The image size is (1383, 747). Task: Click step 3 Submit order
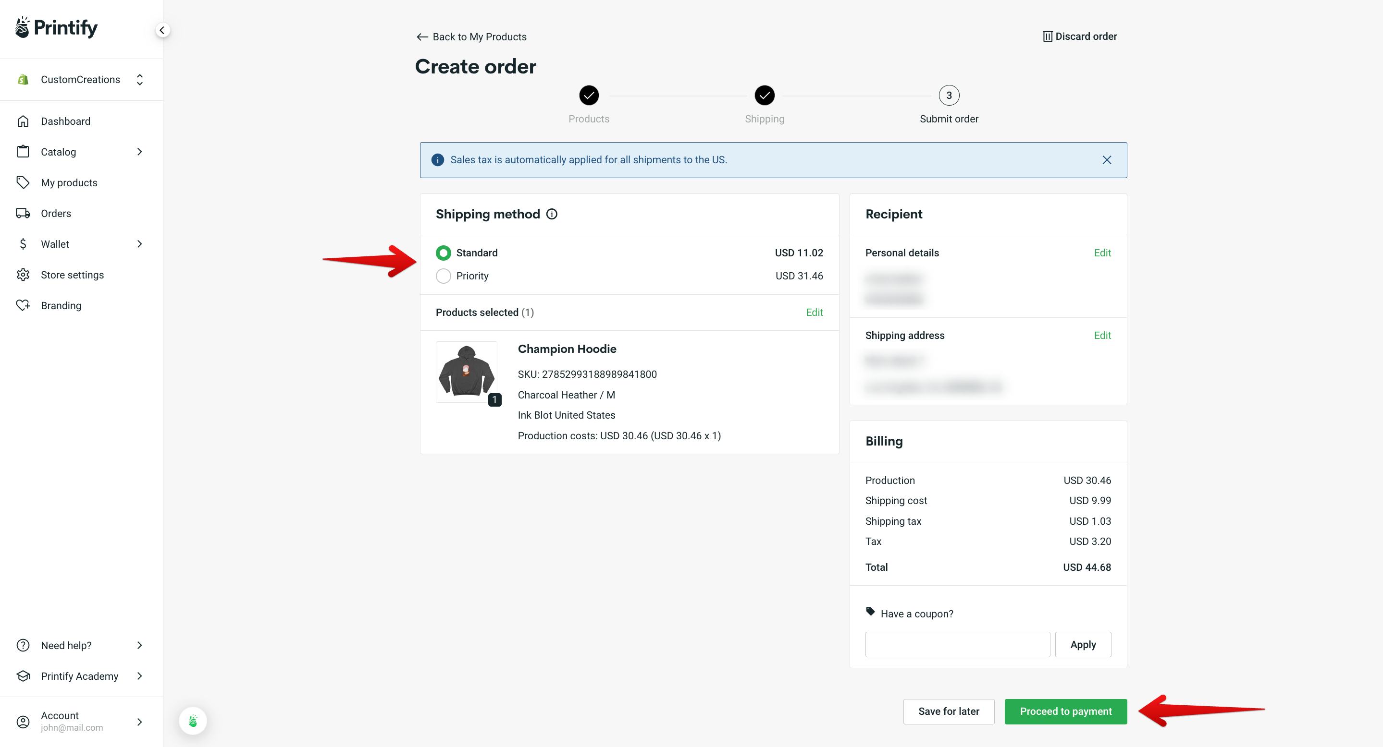949,96
